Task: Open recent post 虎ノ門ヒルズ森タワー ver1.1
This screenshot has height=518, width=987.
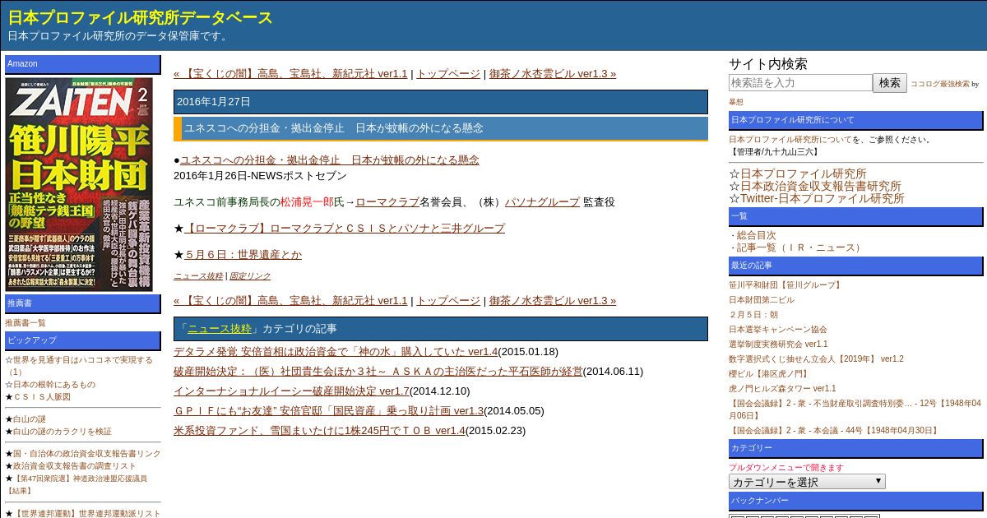Action: [x=782, y=388]
